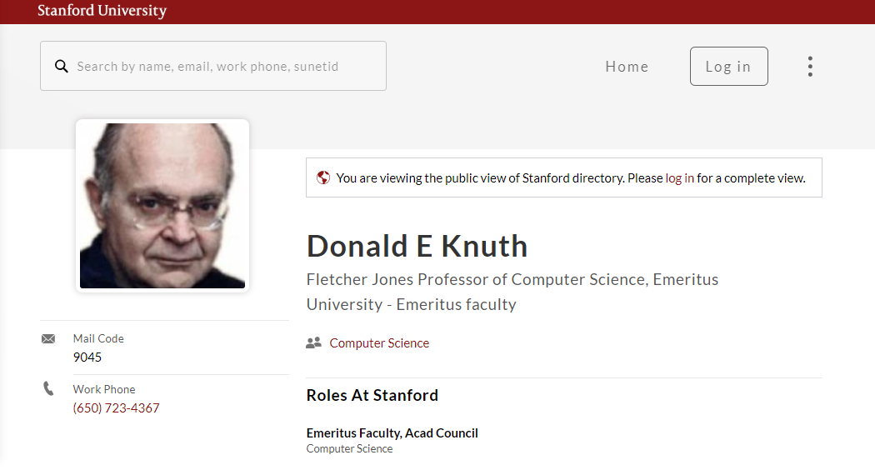This screenshot has height=470, width=875.
Task: Follow the 'log in' link in the notice
Action: tap(679, 177)
